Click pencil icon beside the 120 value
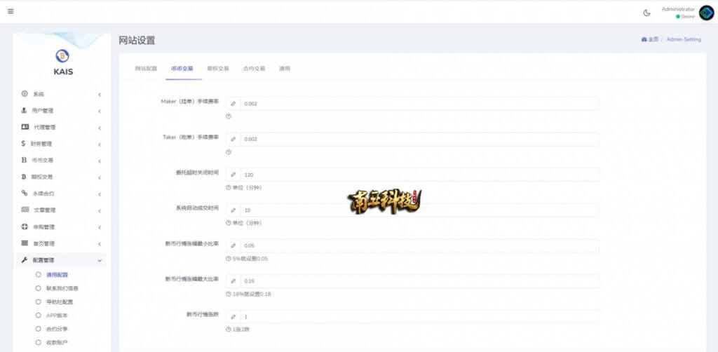Screen dimensions: 718x352 [x=233, y=175]
